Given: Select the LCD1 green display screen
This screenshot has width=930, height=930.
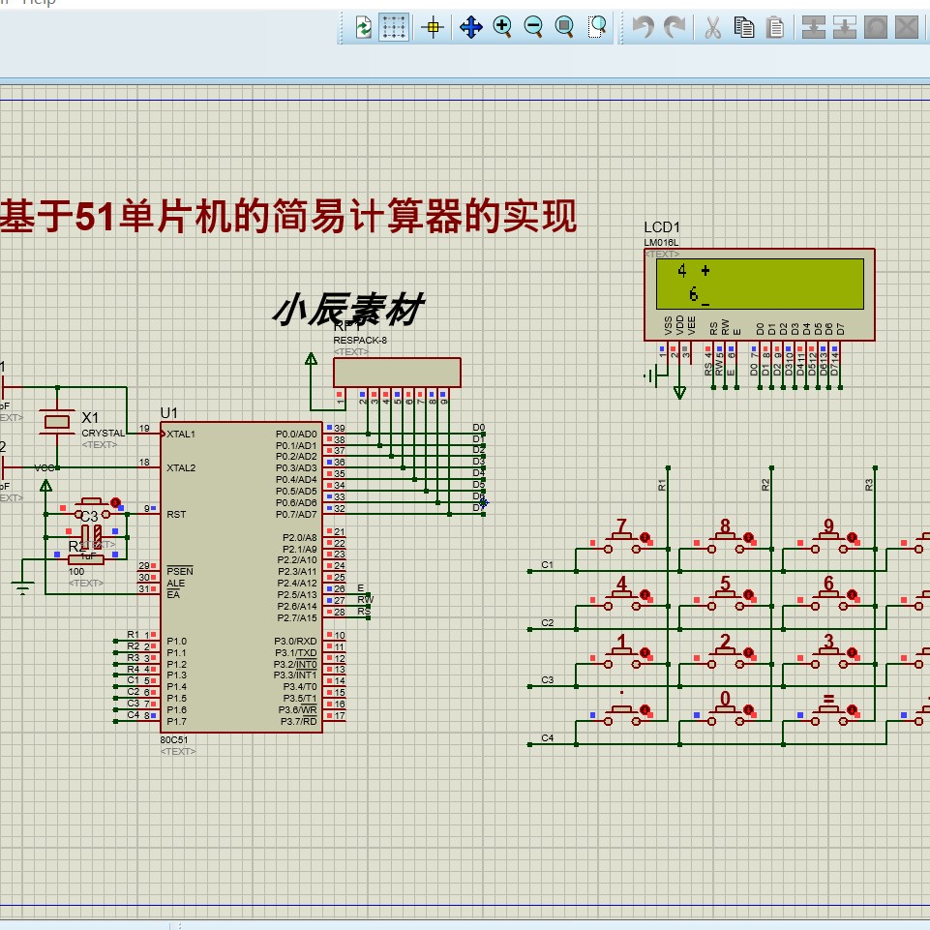Looking at the screenshot, I should (760, 284).
